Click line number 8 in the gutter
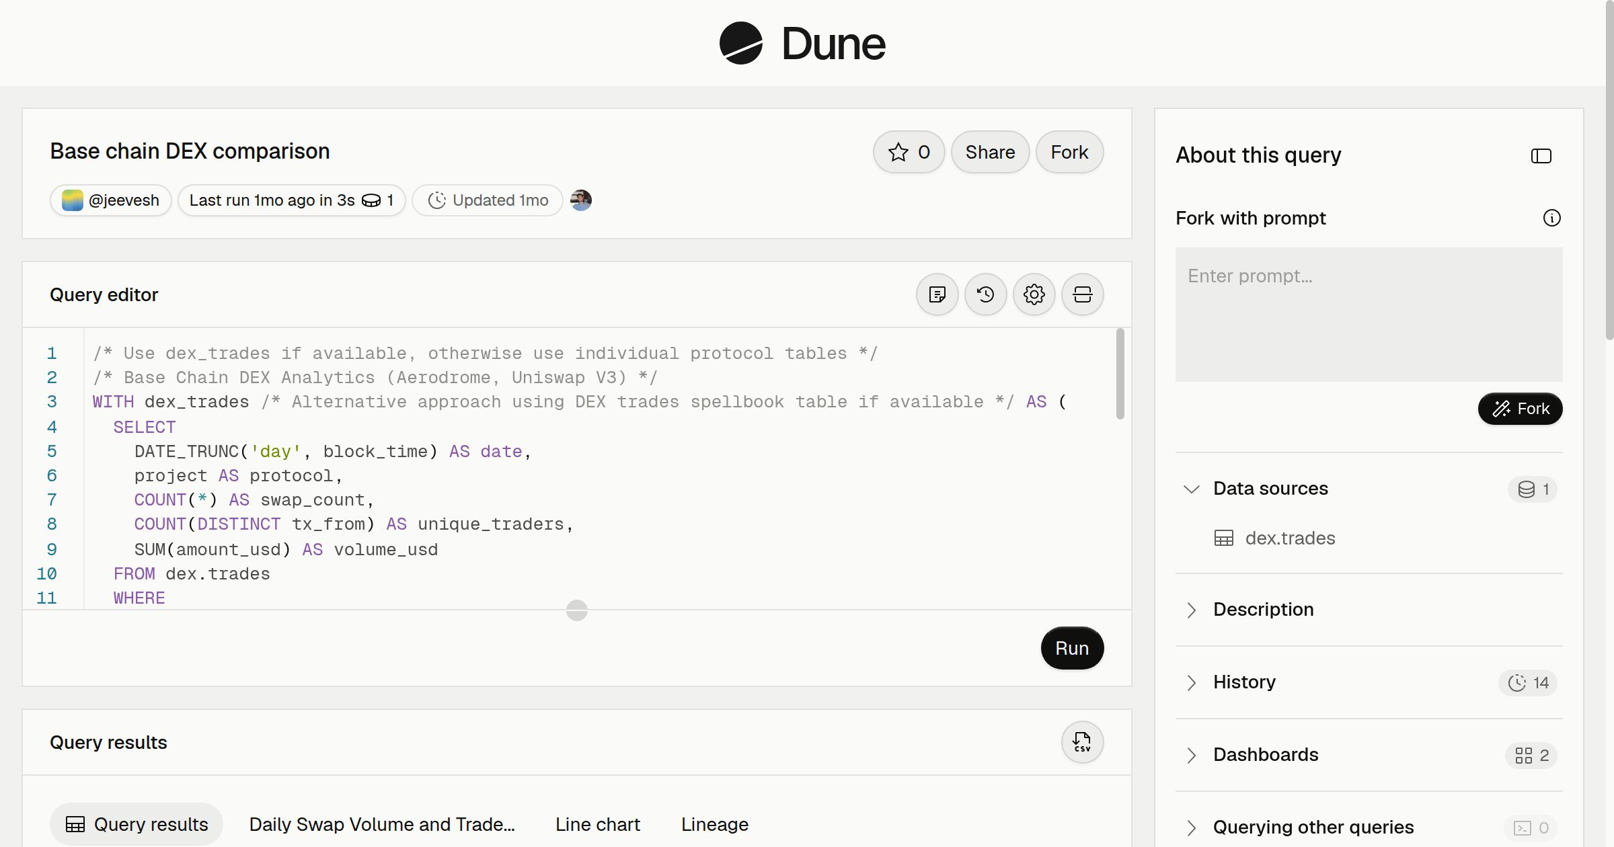Screen dimensions: 1614x847 pyautogui.click(x=52, y=524)
